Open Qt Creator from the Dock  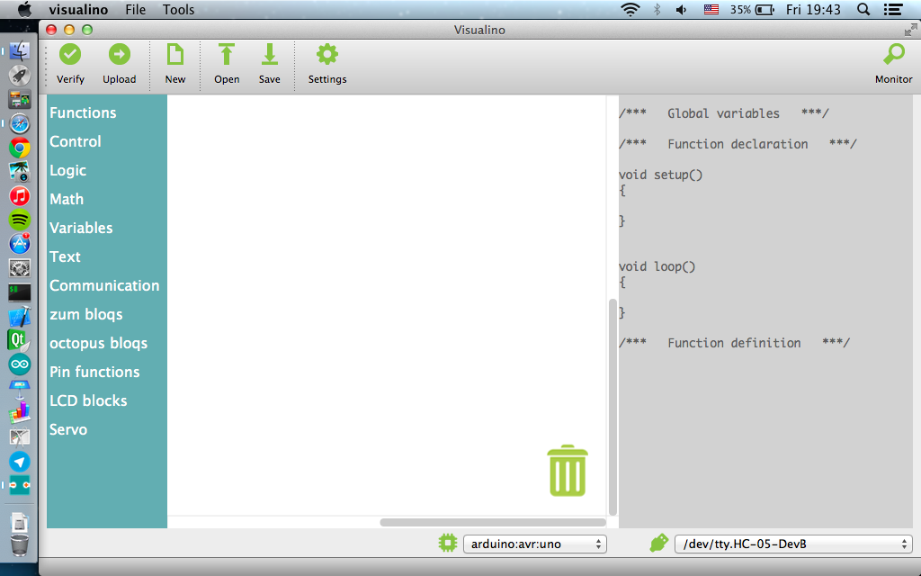point(20,340)
